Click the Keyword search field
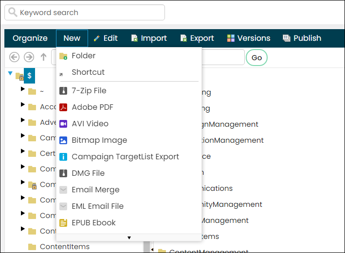 [x=85, y=13]
